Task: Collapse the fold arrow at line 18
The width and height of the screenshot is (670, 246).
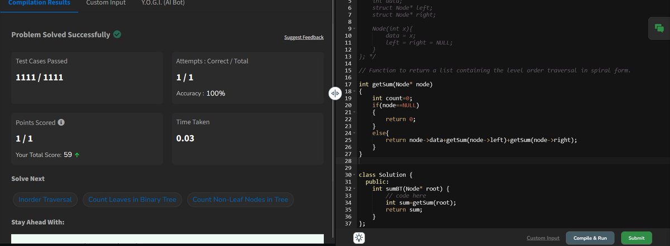Action: (x=355, y=91)
